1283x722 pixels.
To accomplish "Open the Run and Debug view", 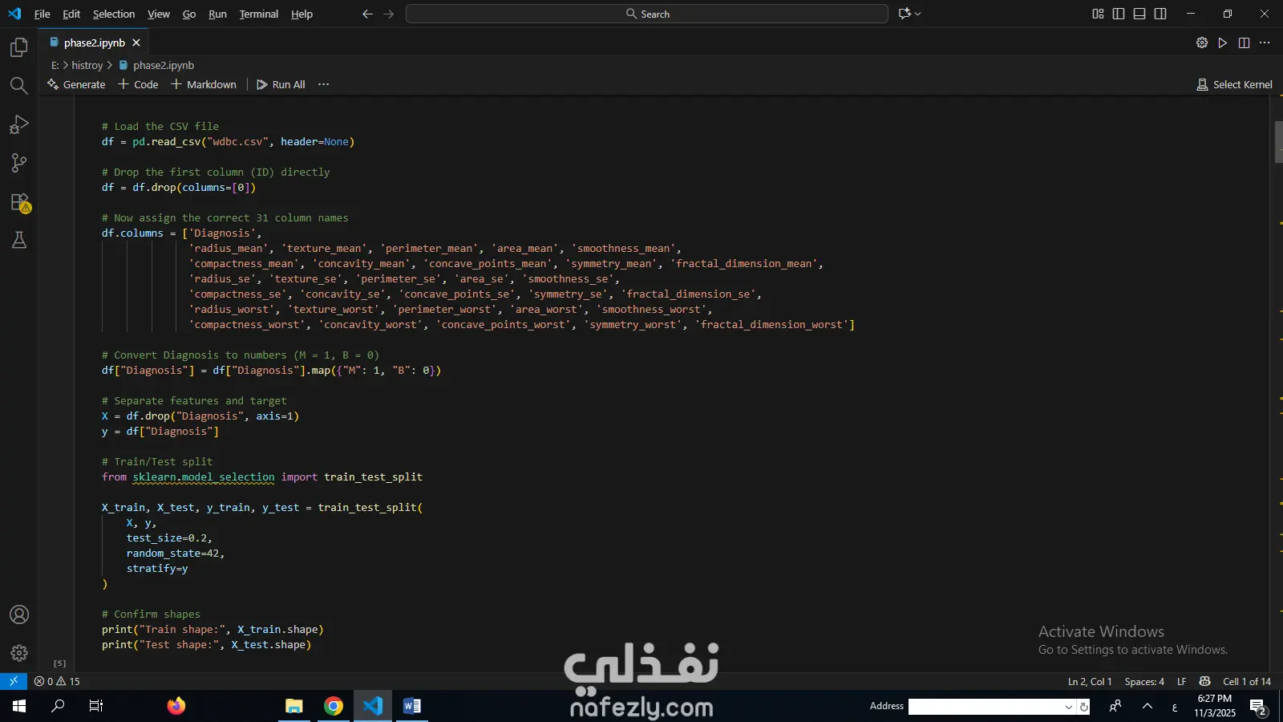I will tap(19, 124).
